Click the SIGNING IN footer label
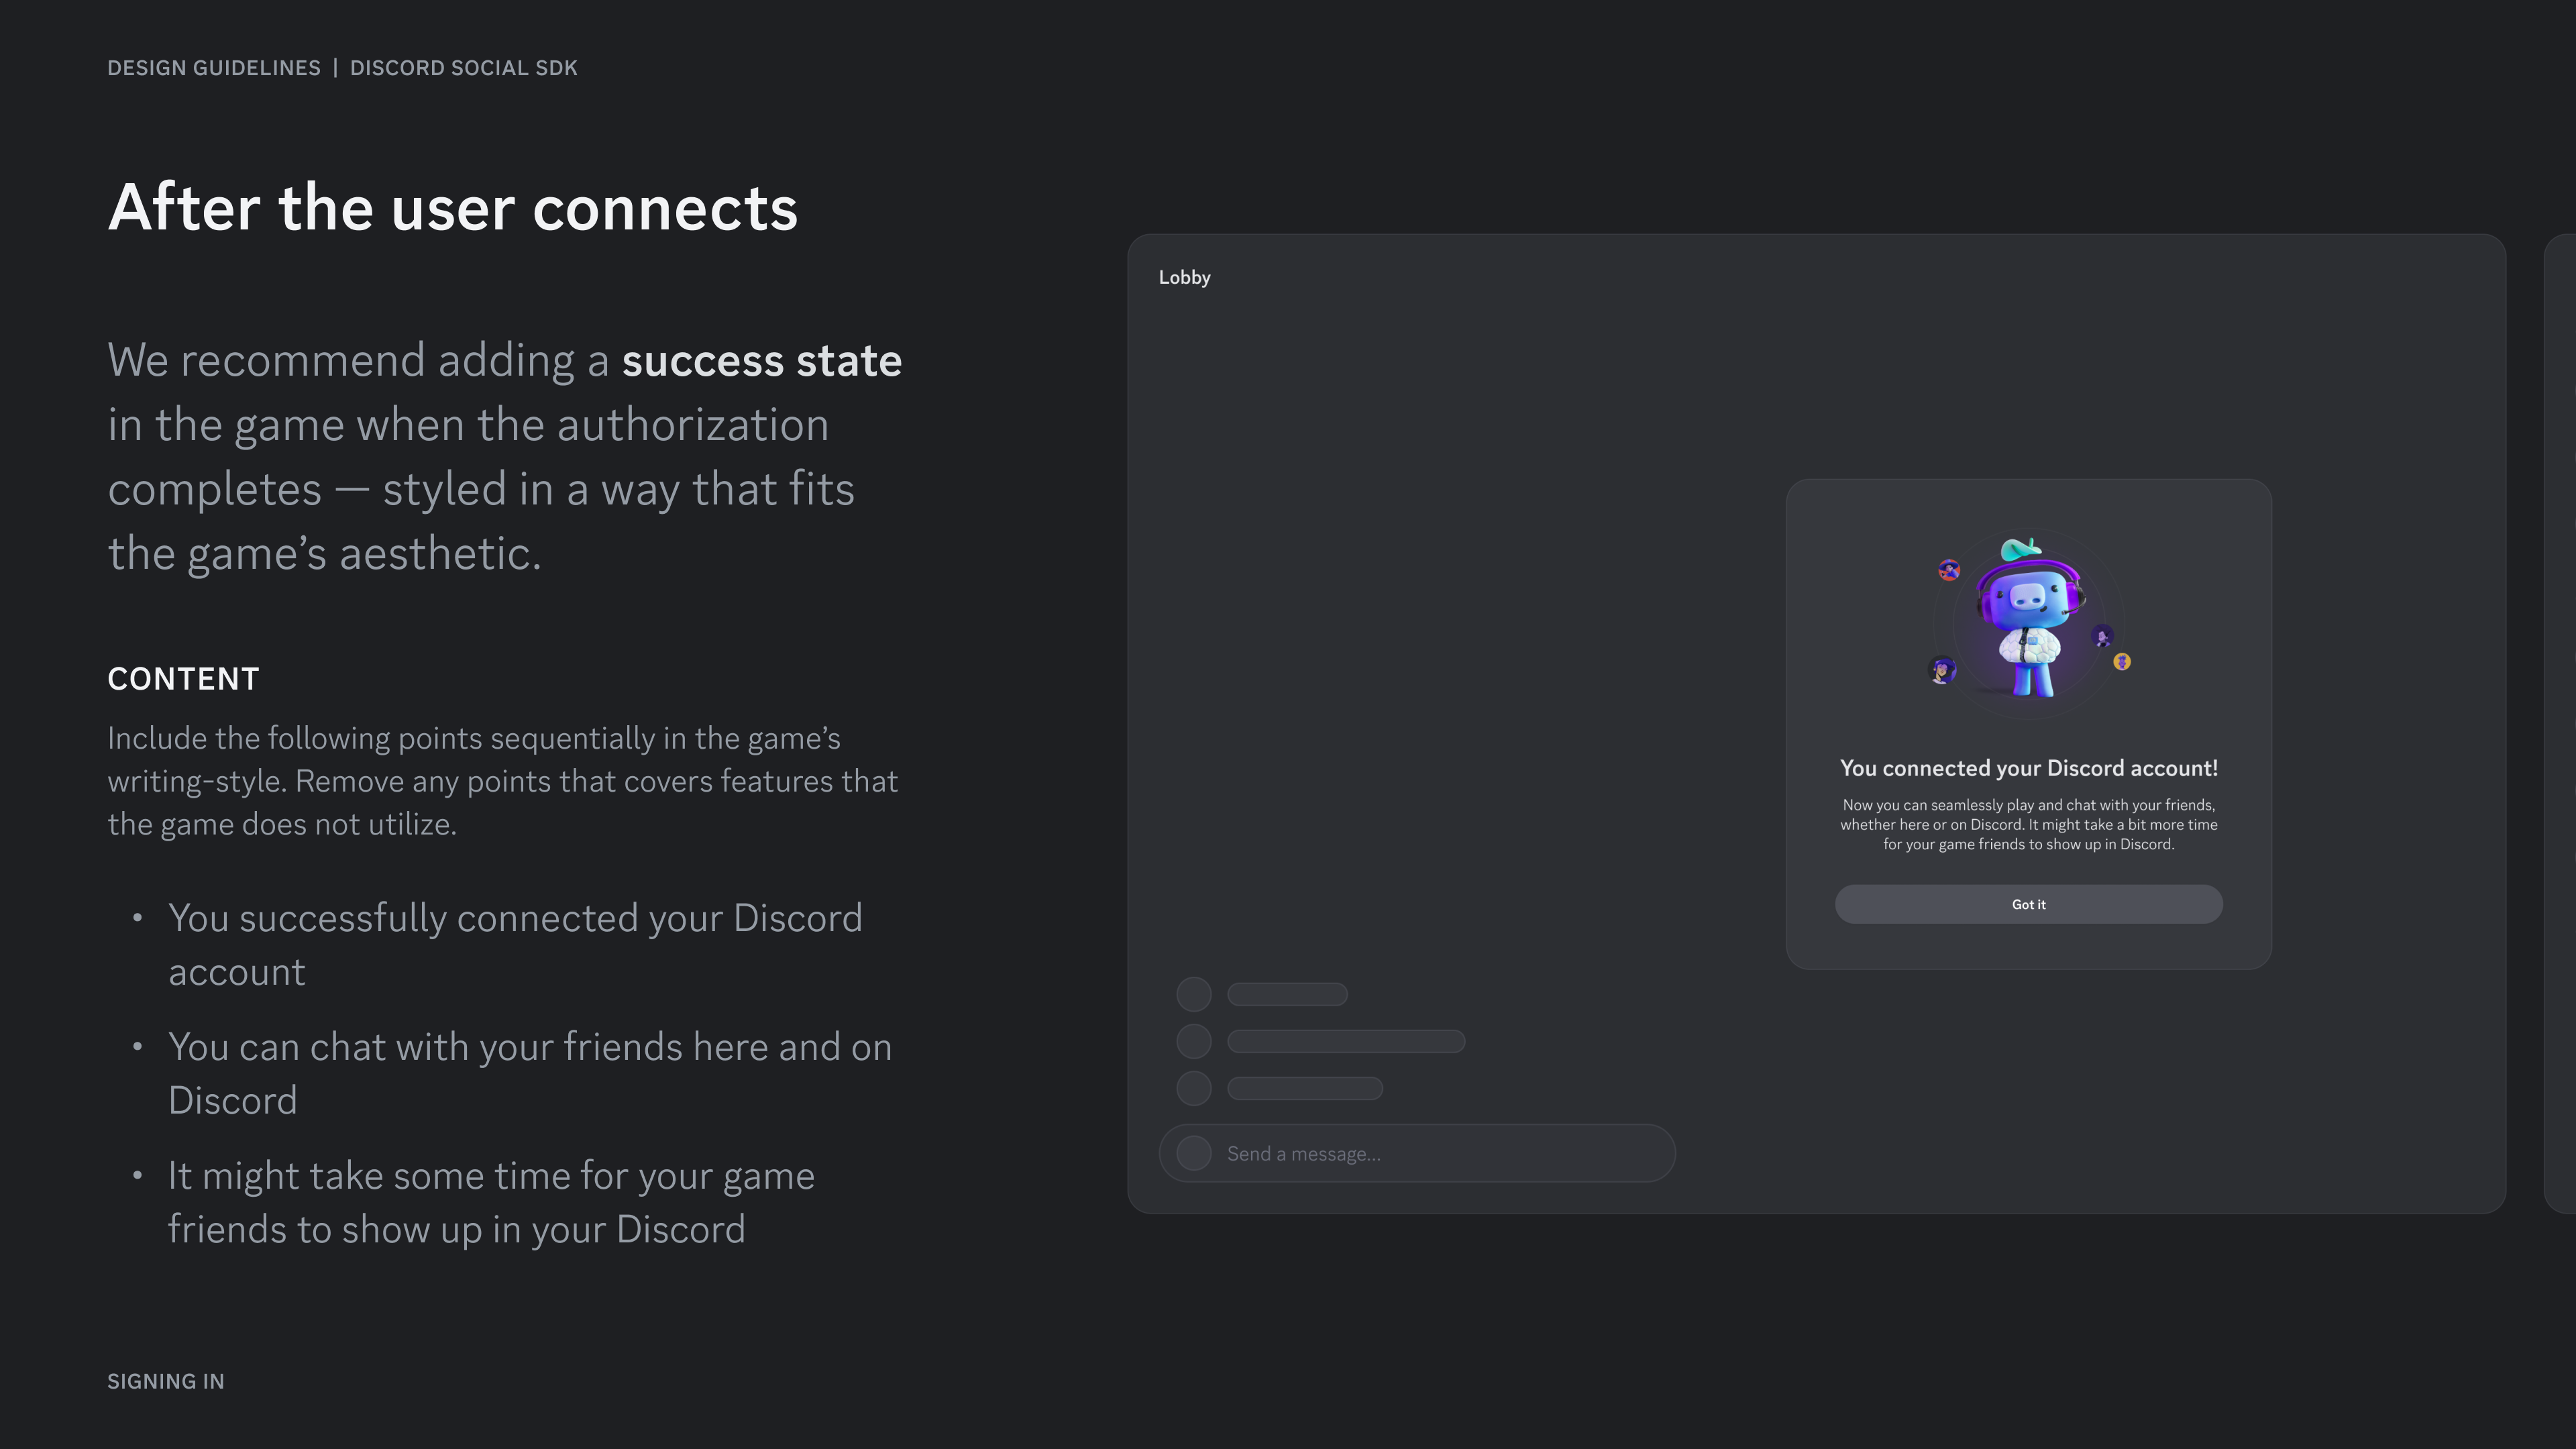Image resolution: width=2576 pixels, height=1449 pixels. (166, 1381)
